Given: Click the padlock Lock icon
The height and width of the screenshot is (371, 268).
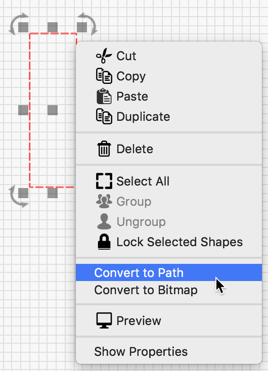Looking at the screenshot, I should coord(104,242).
